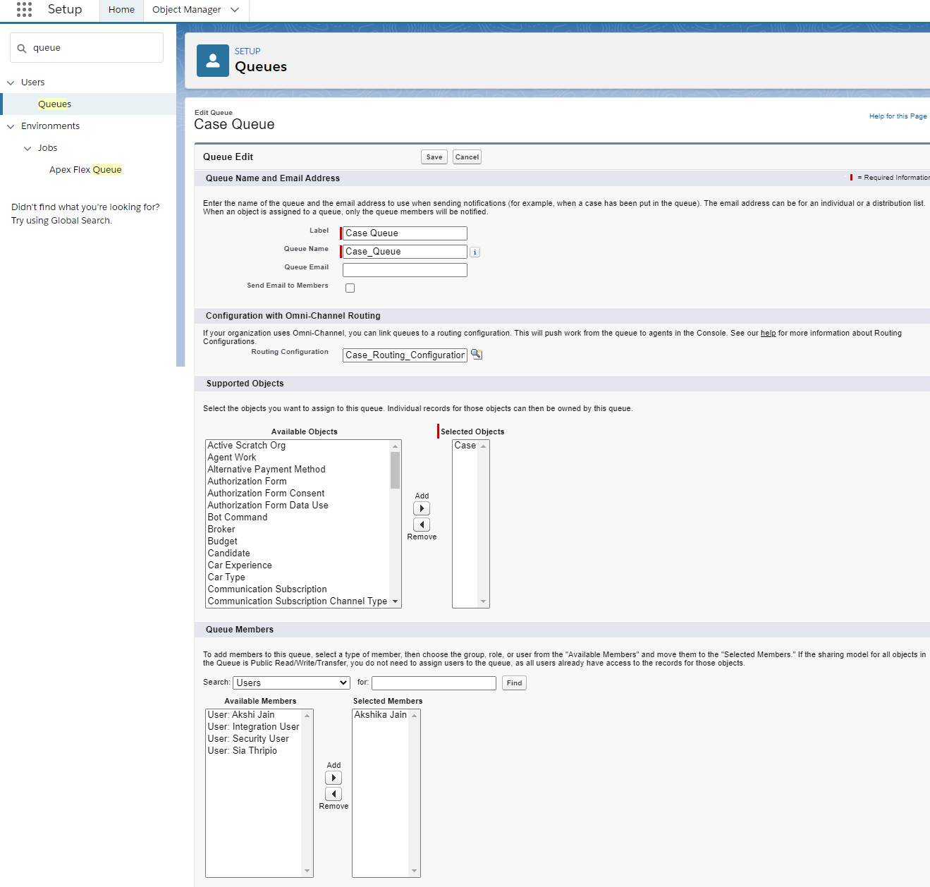The height and width of the screenshot is (887, 930).
Task: Collapse the Users section in sidebar
Action: click(x=11, y=82)
